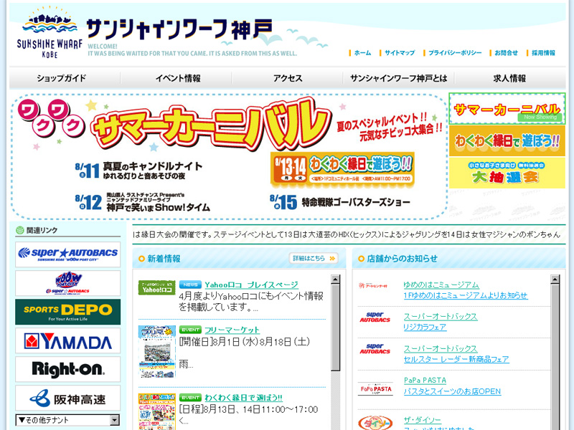Image resolution: width=574 pixels, height=430 pixels.
Task: Open アクセス in the main menu
Action: click(x=288, y=78)
